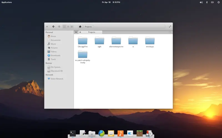Select the elementaryicons folder
Viewport: 222px width, 138px height.
(x=116, y=42)
